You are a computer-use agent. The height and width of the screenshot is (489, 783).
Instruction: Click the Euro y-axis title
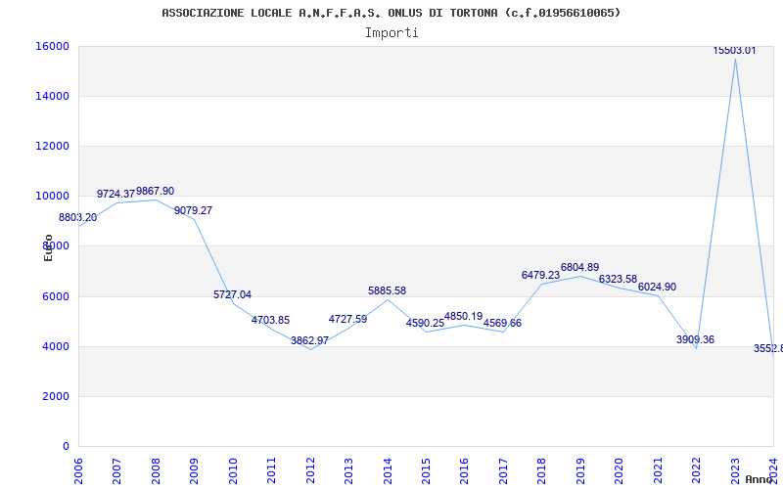48,248
